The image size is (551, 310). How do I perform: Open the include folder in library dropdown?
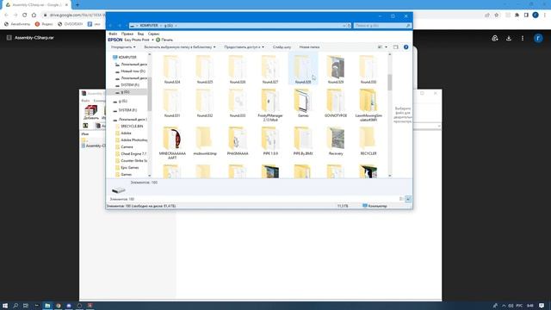180,47
